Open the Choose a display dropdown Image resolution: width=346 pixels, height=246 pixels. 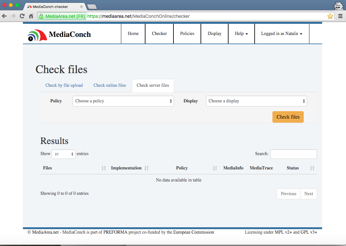[257, 101]
